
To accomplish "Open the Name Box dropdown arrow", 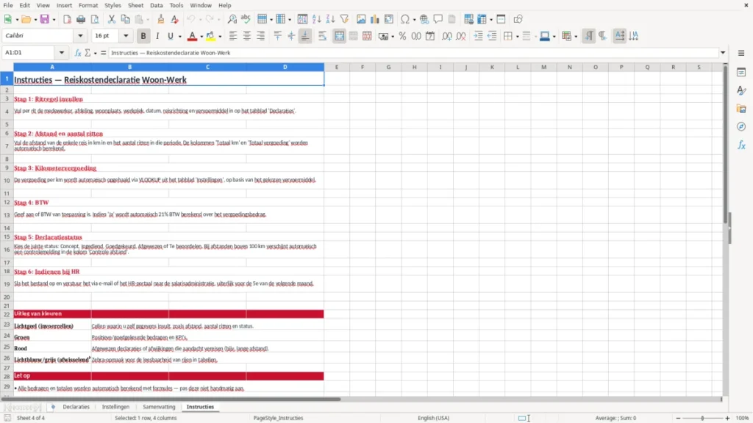I will coord(62,53).
